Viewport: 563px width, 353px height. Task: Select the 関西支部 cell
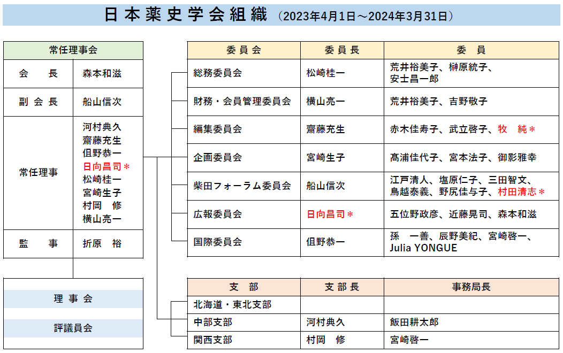[213, 340]
